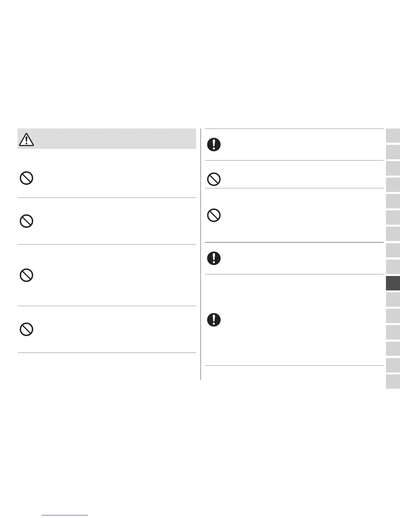Click the lower prohibition icon in right column
The height and width of the screenshot is (518, 400).
pyautogui.click(x=214, y=216)
